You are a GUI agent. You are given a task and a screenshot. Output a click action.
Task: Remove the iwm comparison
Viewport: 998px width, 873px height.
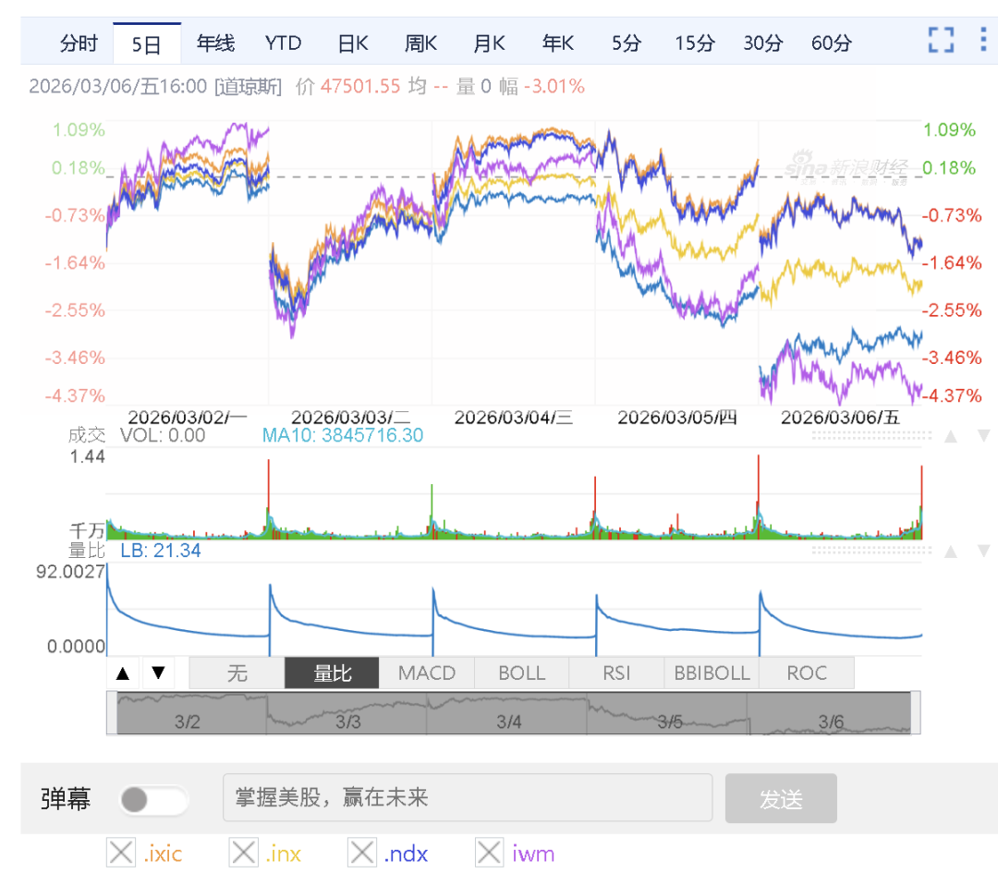pyautogui.click(x=490, y=853)
